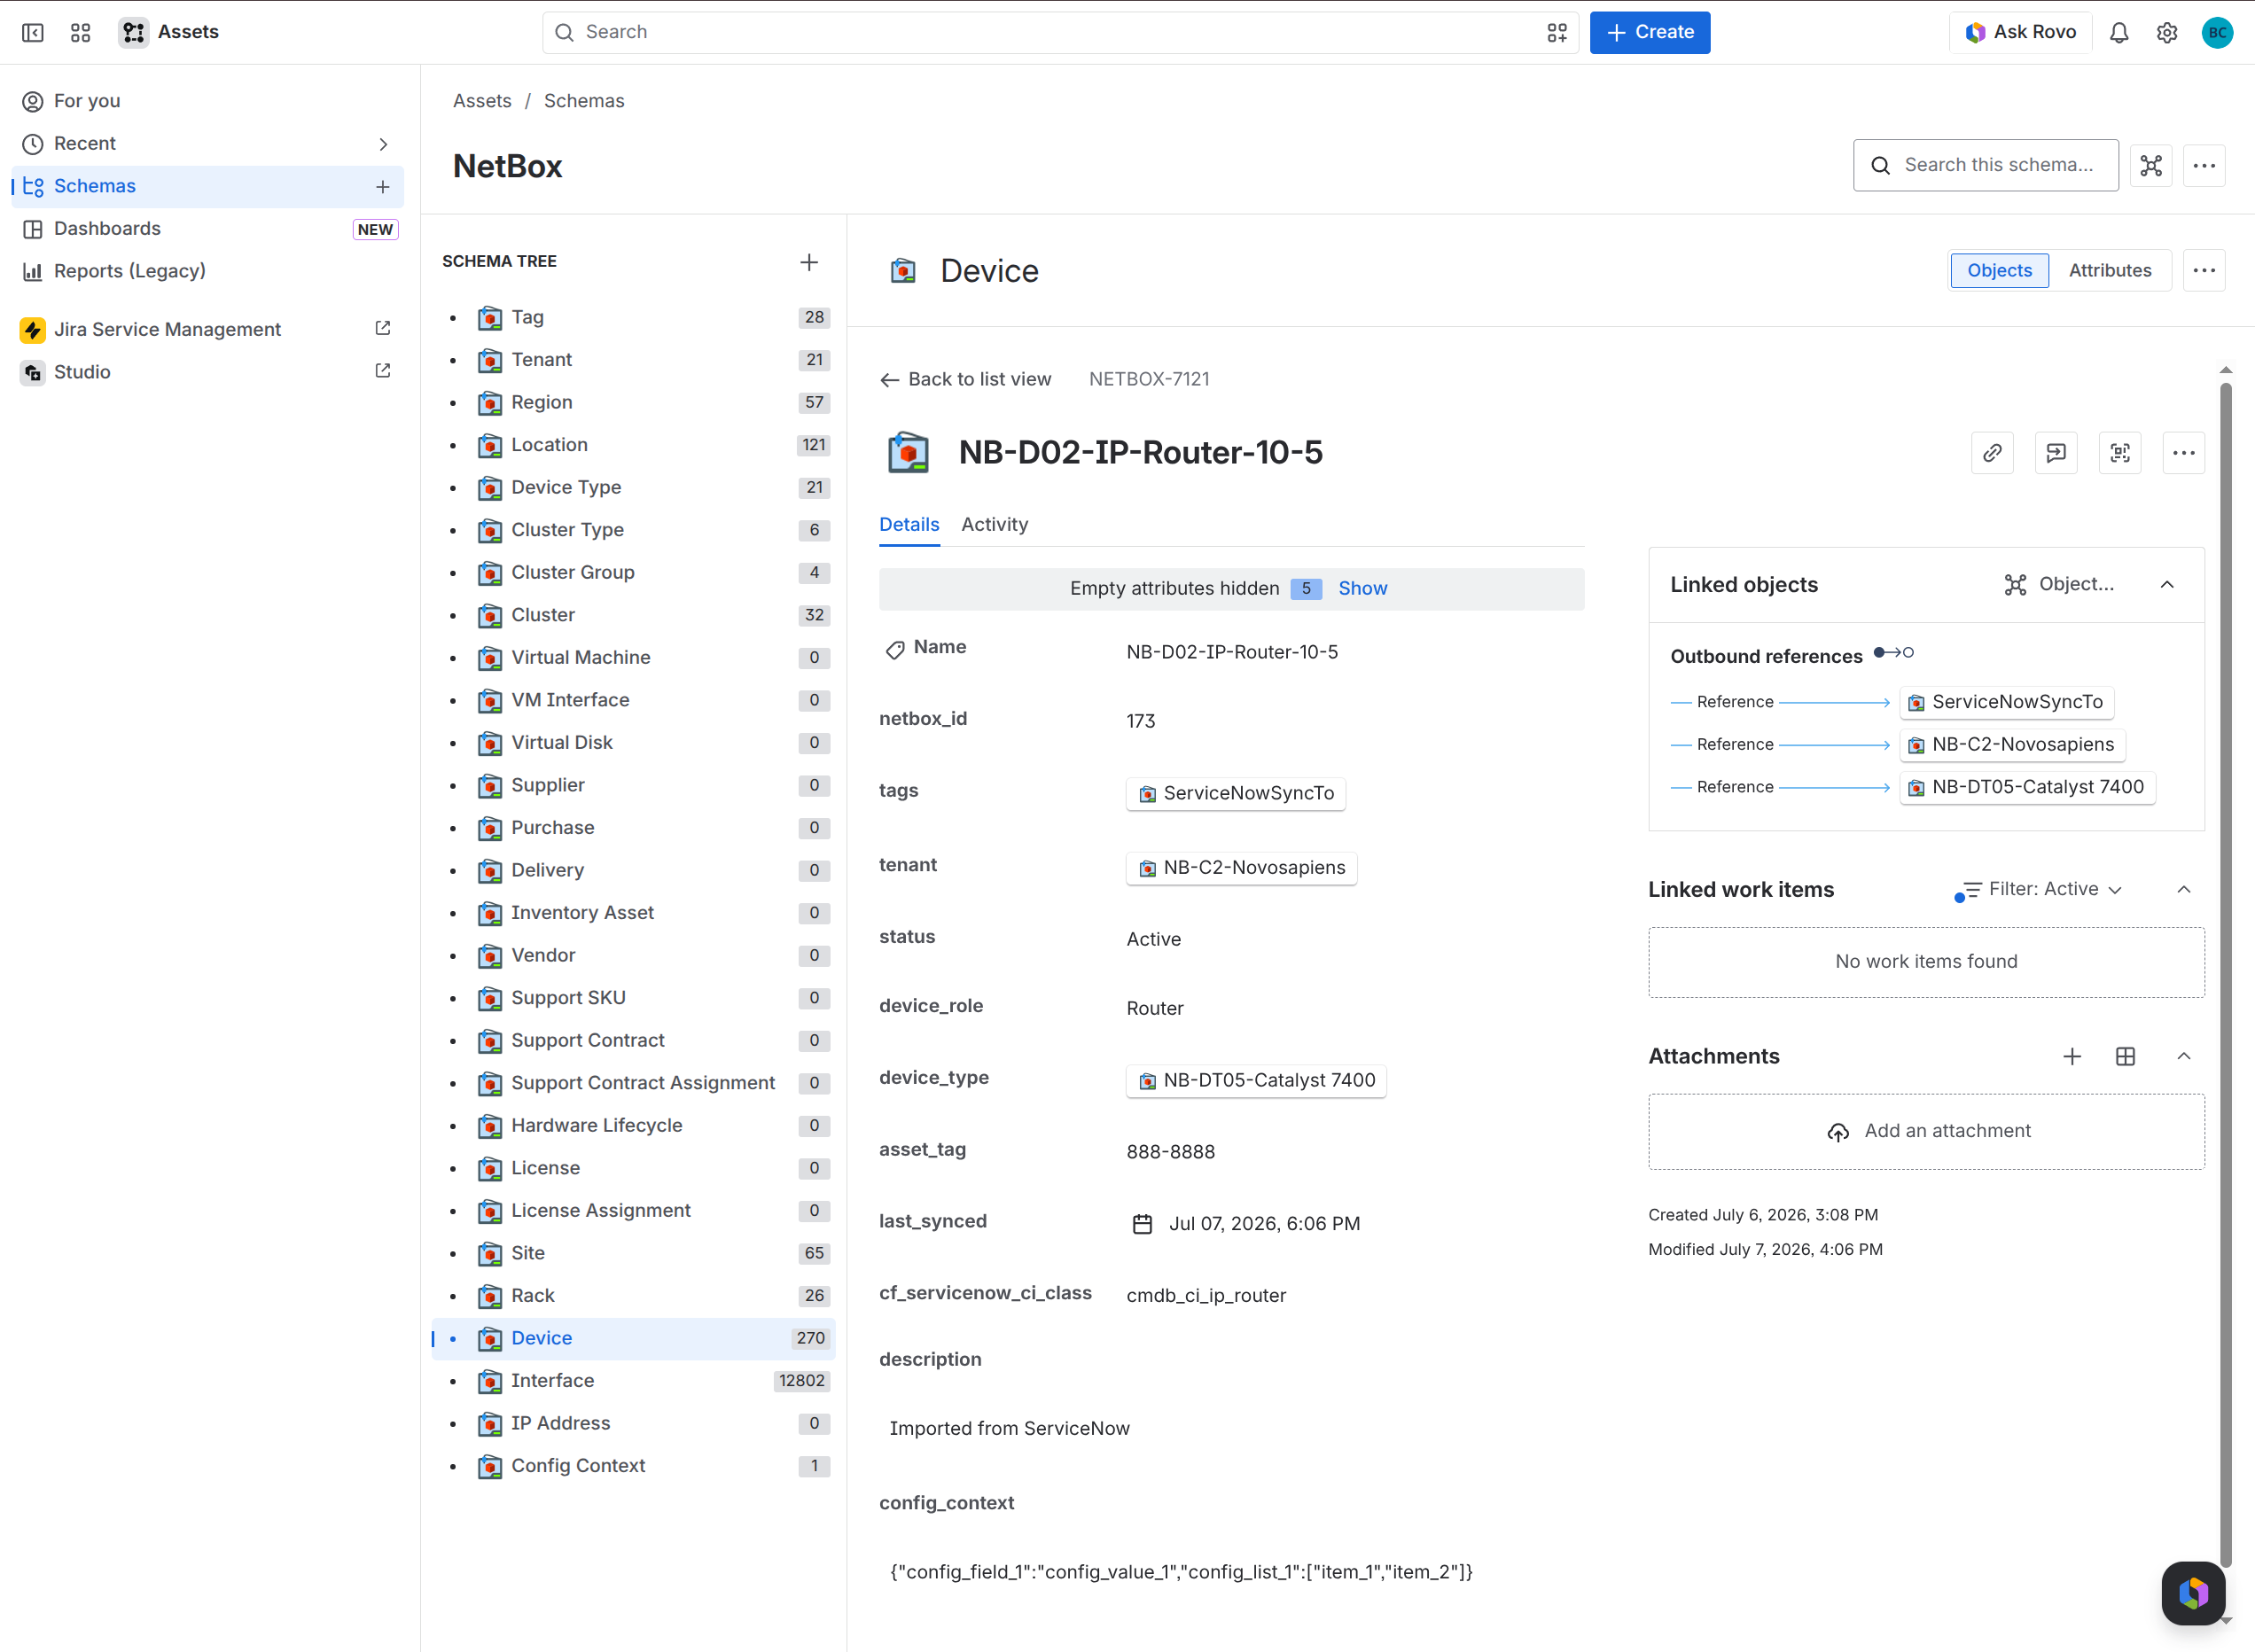The height and width of the screenshot is (1652, 2255).
Task: Select Cluster in schema tree
Action: pos(634,615)
